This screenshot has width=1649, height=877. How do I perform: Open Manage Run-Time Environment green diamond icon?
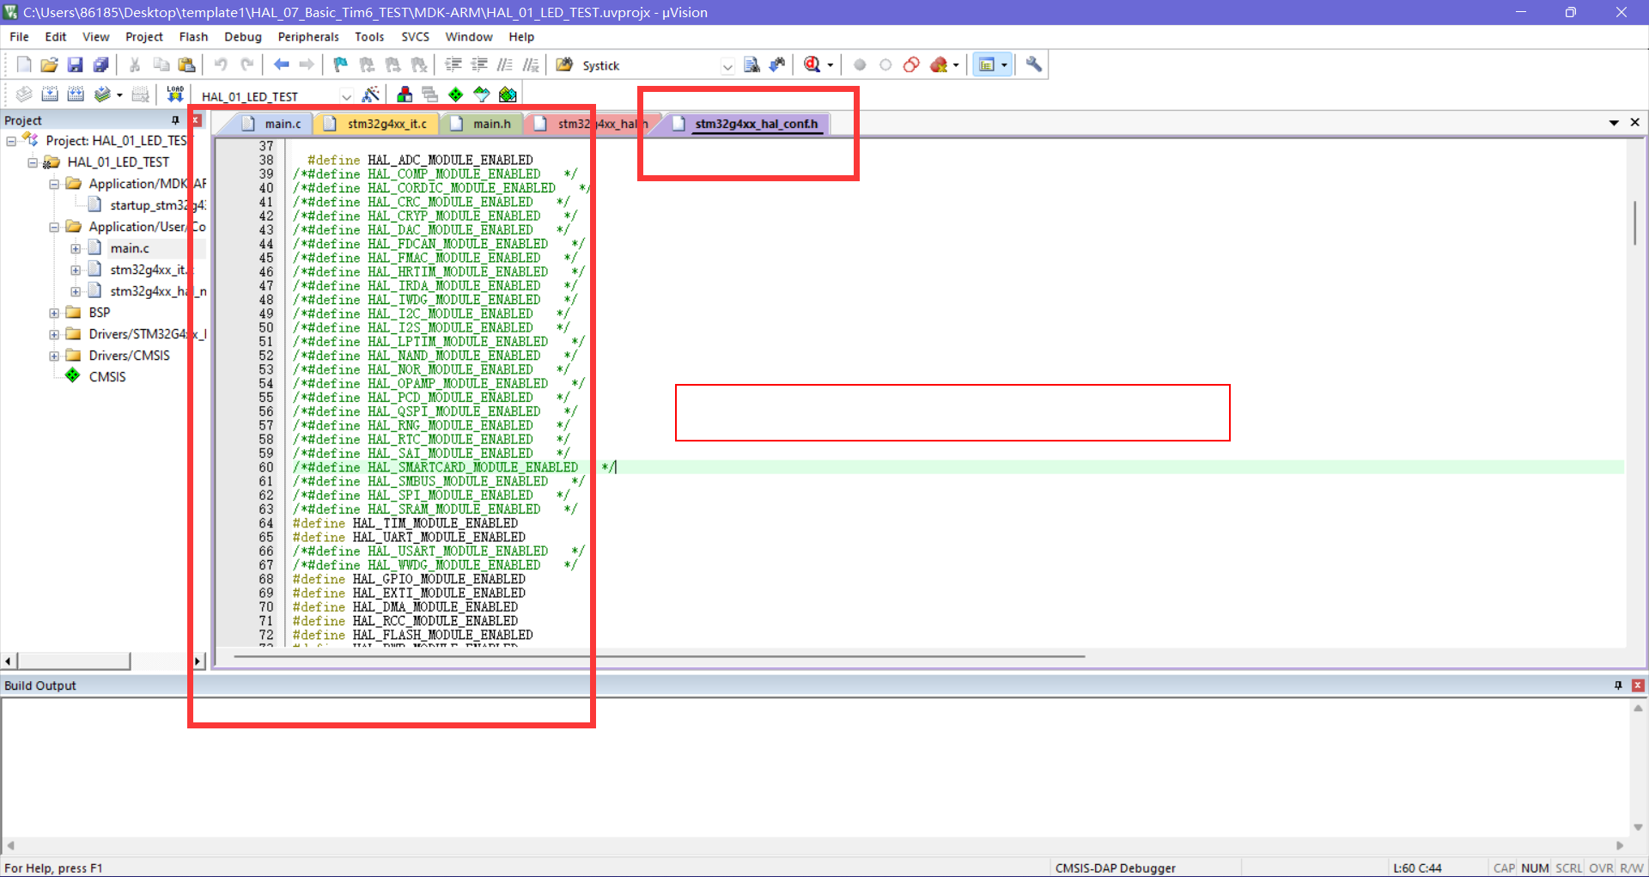point(456,94)
